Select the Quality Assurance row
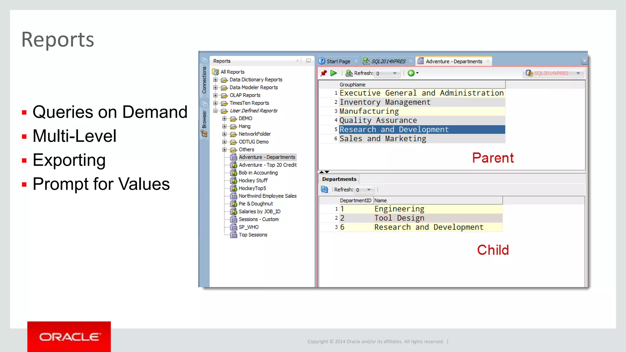Viewport: 626px width, 352px height. (x=422, y=120)
